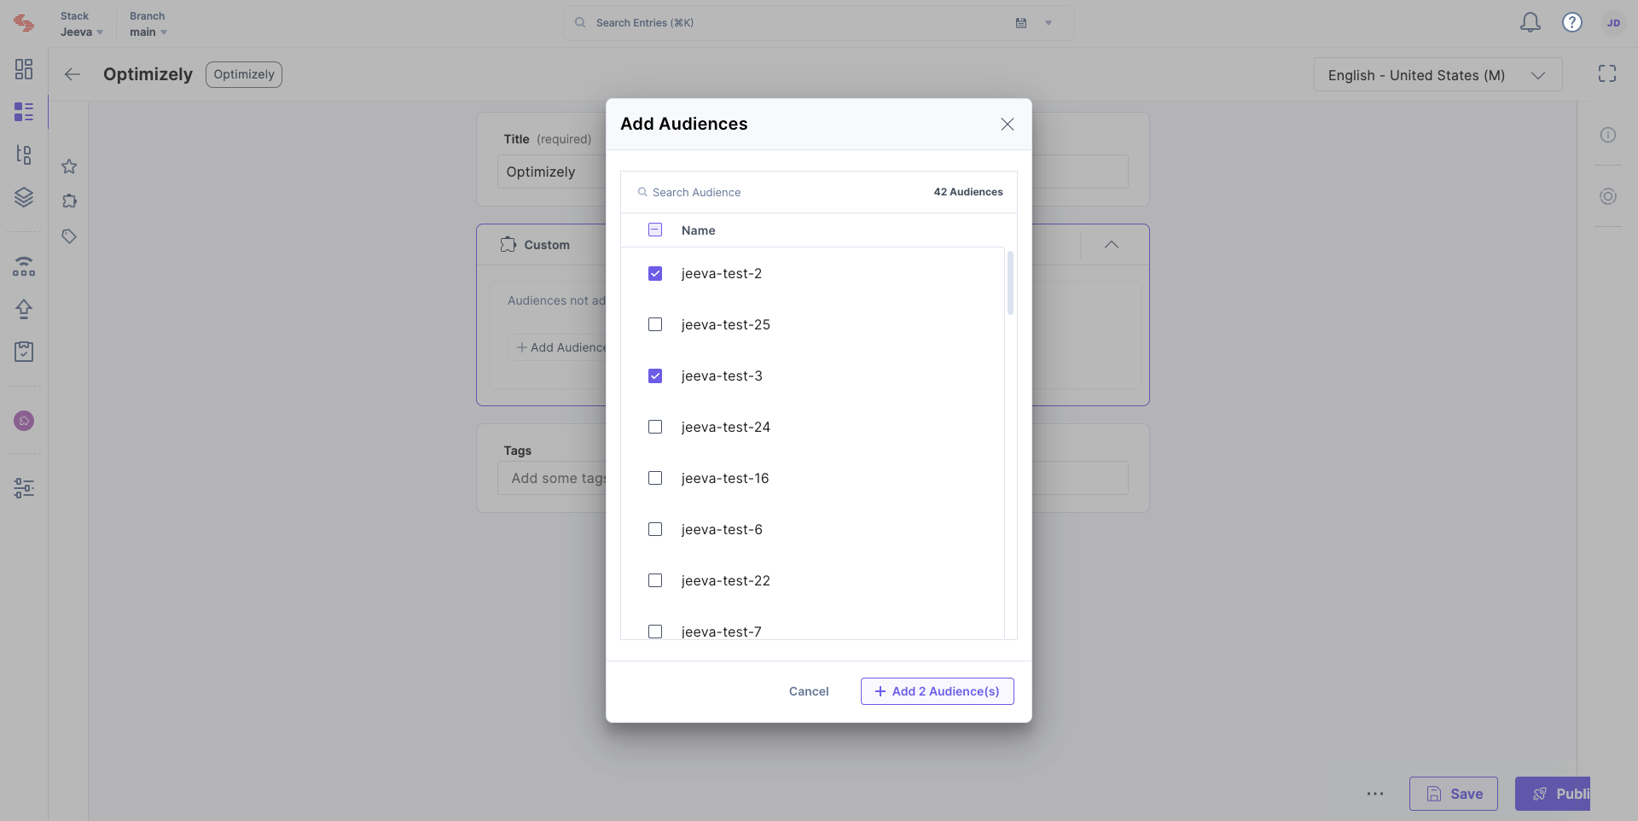Check the jeeva-test-24 audience

coord(655,427)
